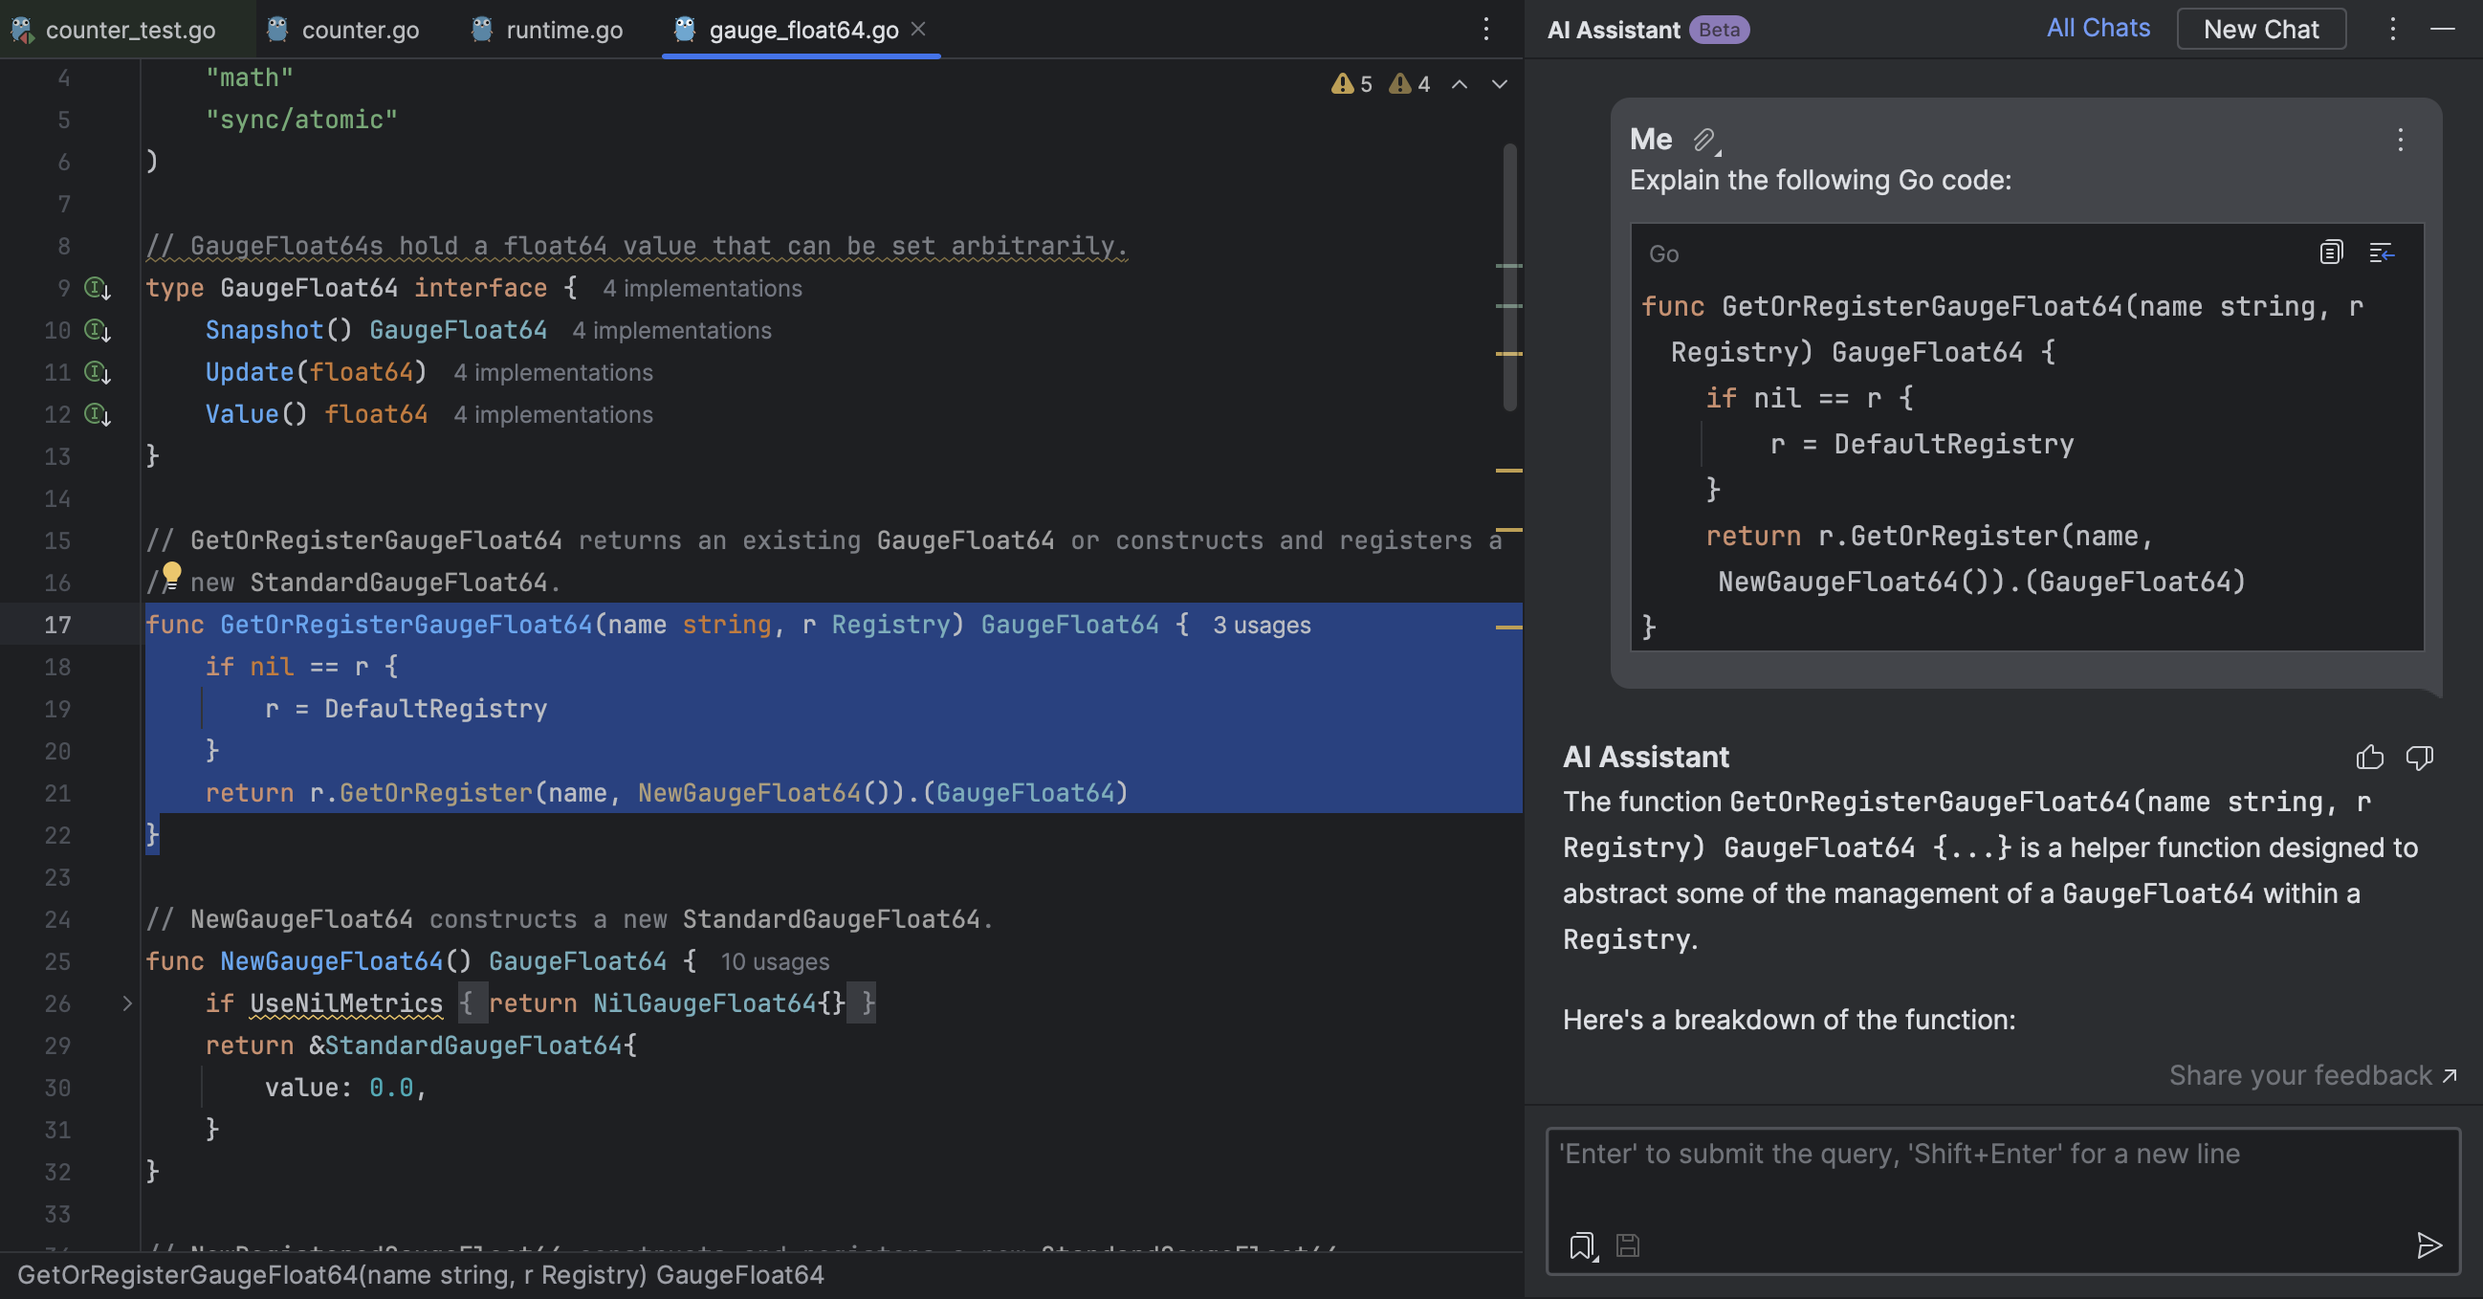Jump to previous highlighted problem arrow

coord(1460,84)
